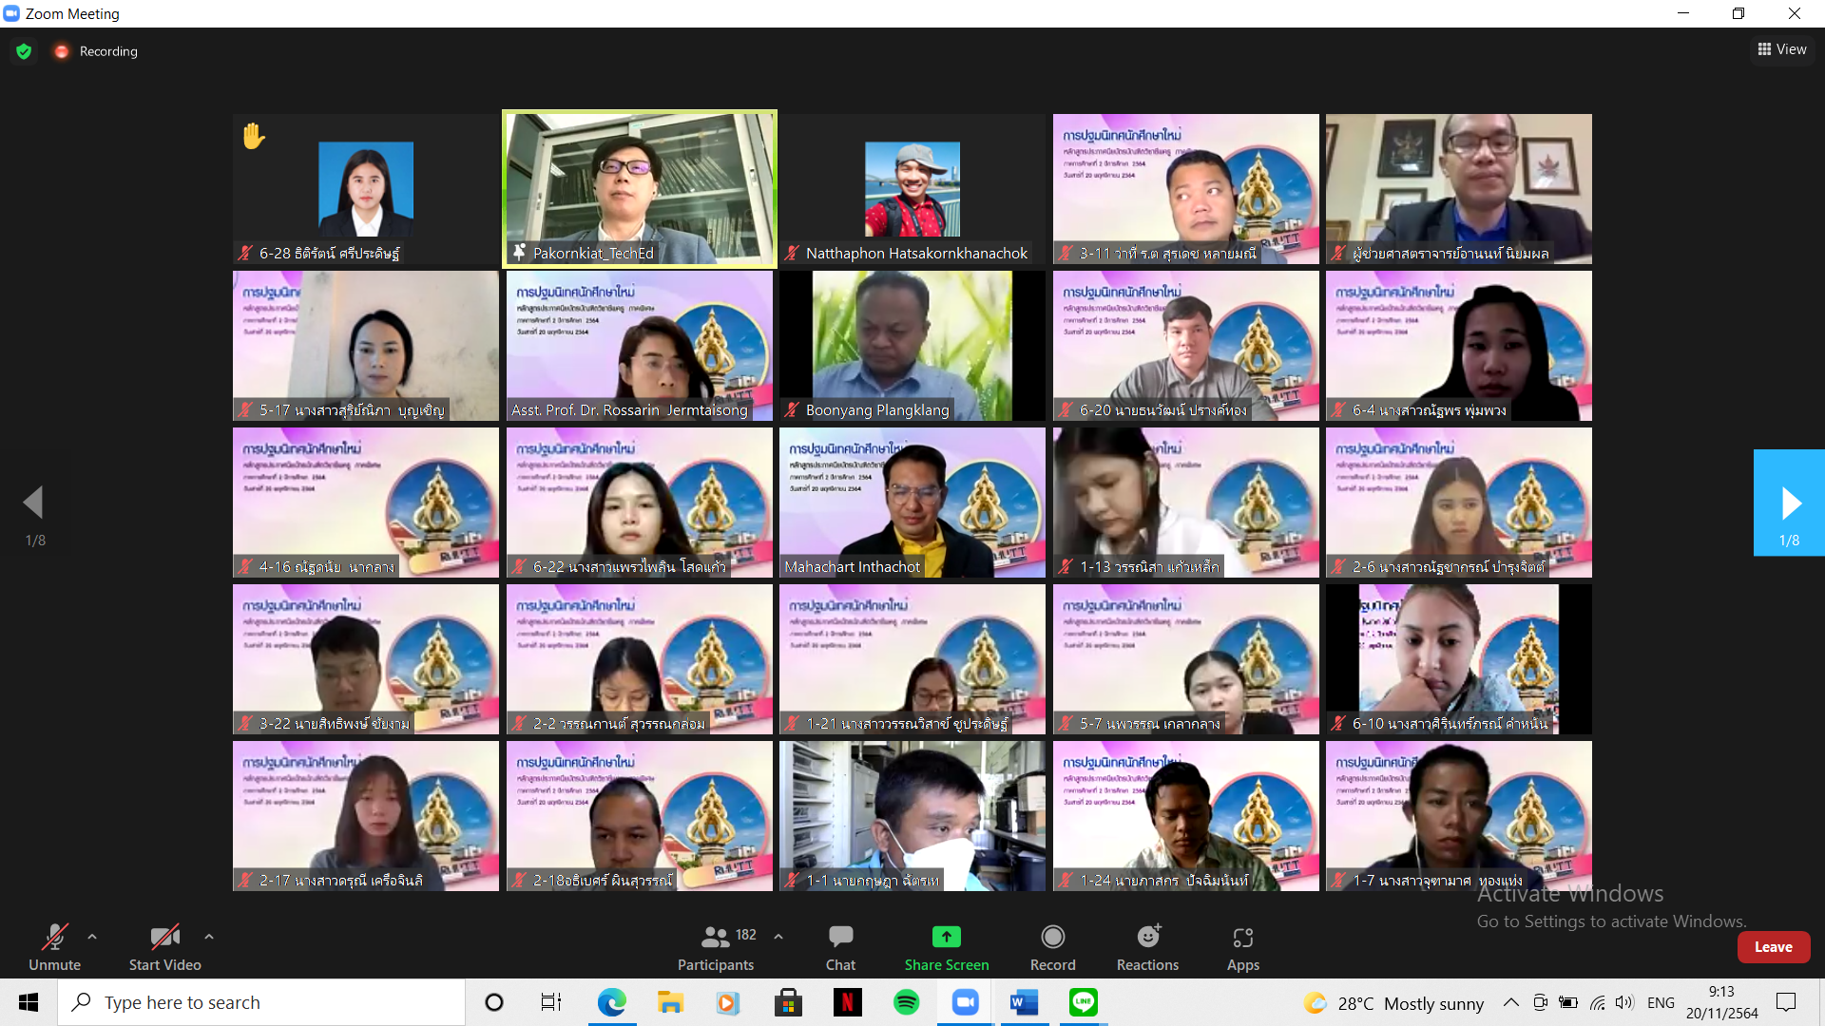
Task: Turn on camera with Start Video
Action: pos(164,947)
